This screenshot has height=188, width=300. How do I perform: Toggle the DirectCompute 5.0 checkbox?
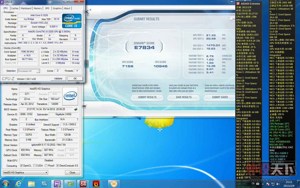(58, 166)
